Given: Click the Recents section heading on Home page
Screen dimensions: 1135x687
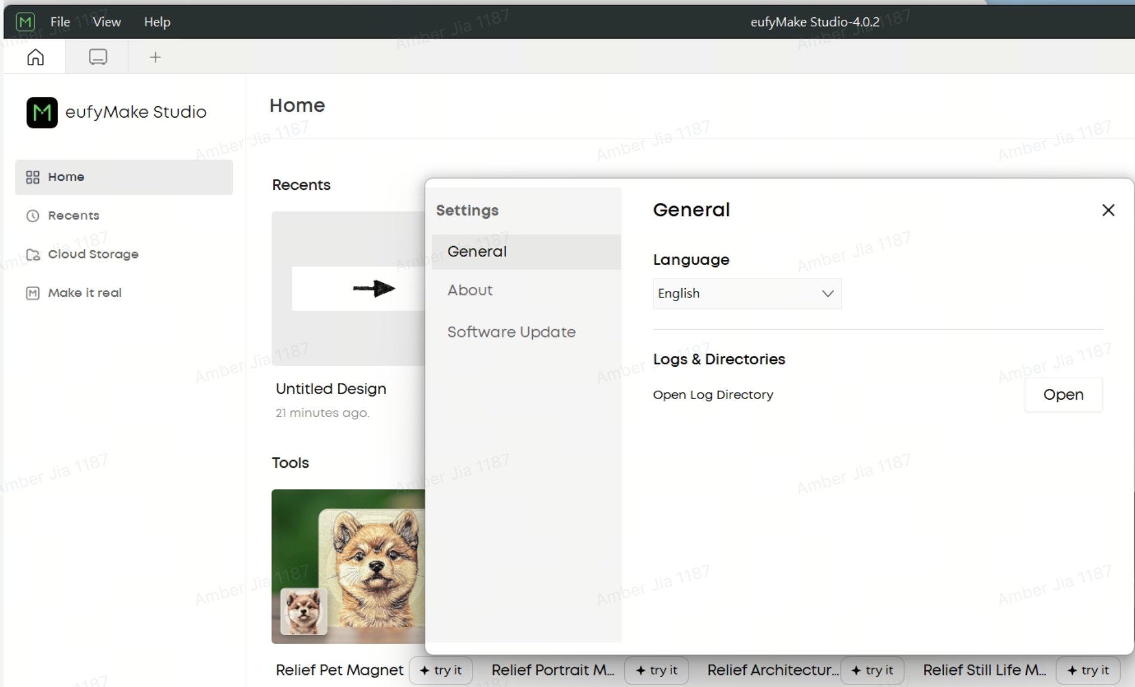Looking at the screenshot, I should coord(301,185).
